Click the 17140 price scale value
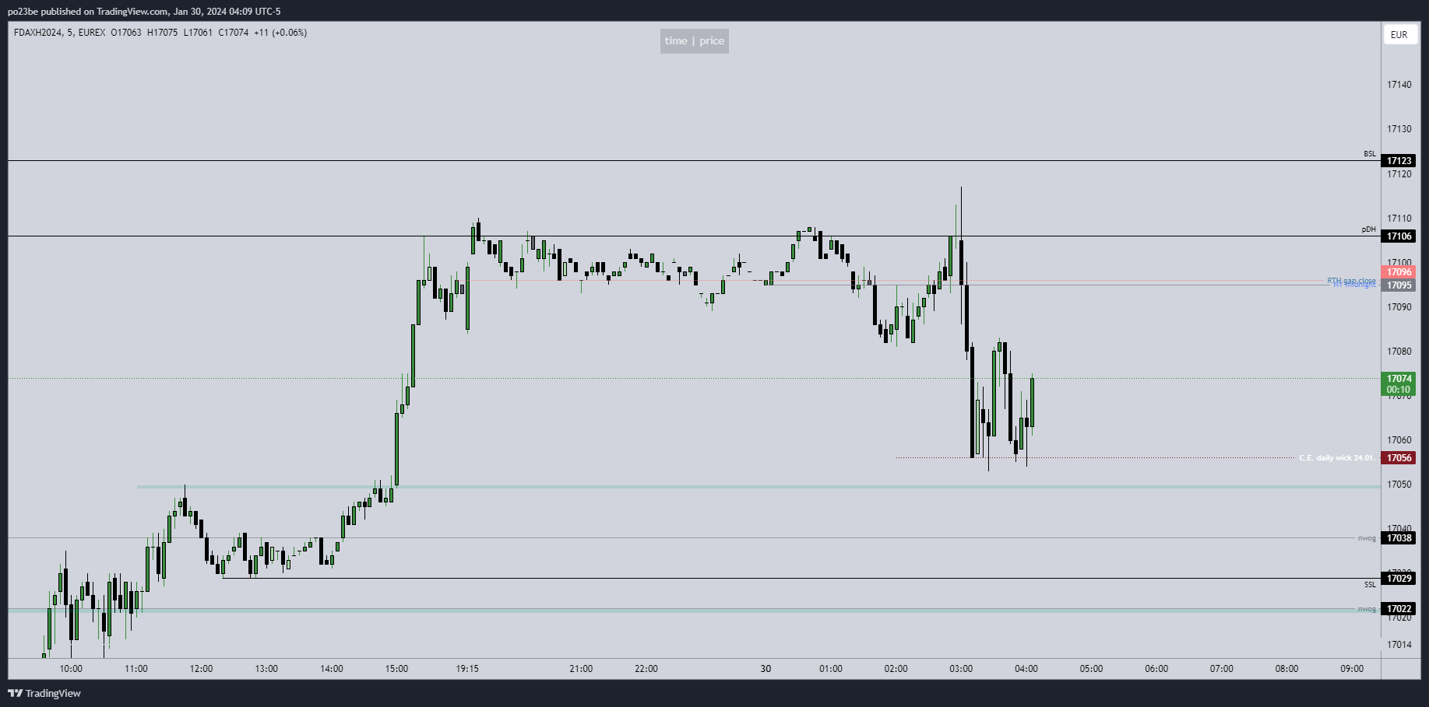The height and width of the screenshot is (707, 1429). (x=1399, y=85)
